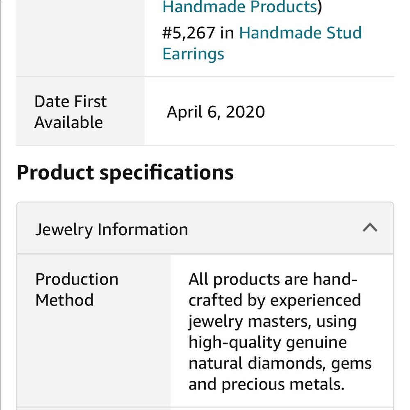Image resolution: width=410 pixels, height=410 pixels.
Task: Click the Earrings portion of the category link
Action: click(x=193, y=53)
